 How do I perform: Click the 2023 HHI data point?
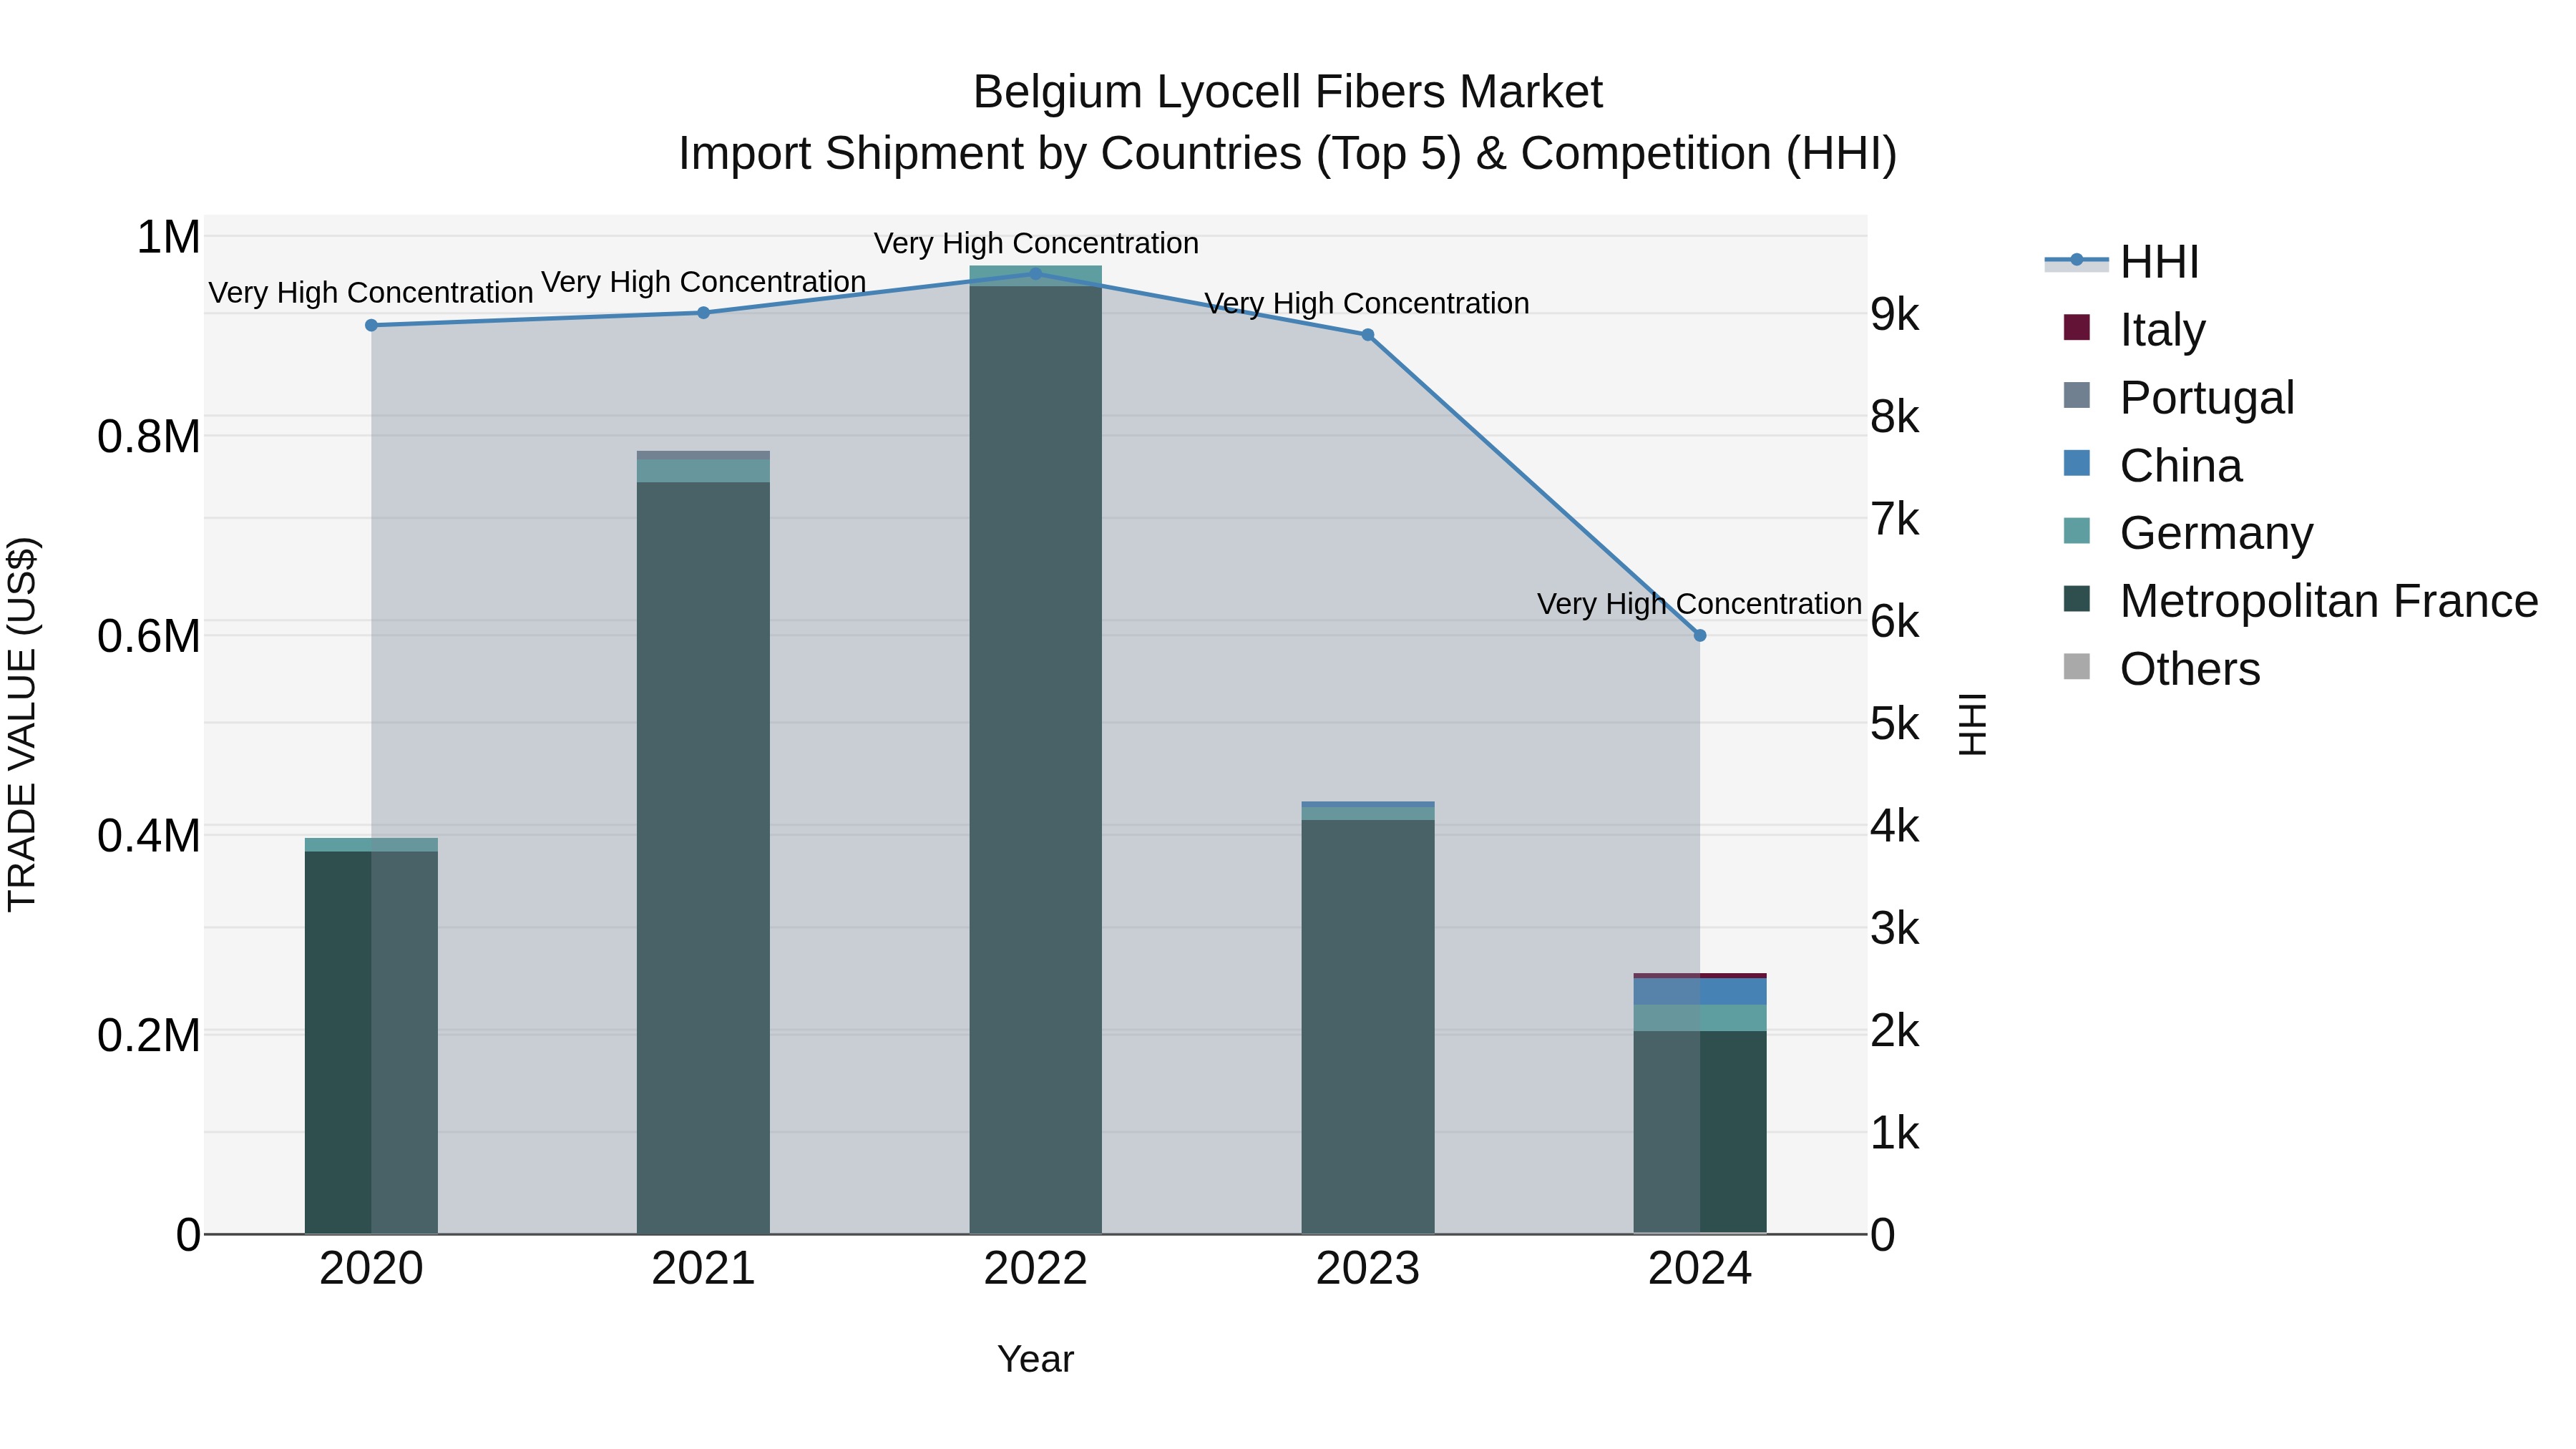click(x=1368, y=335)
